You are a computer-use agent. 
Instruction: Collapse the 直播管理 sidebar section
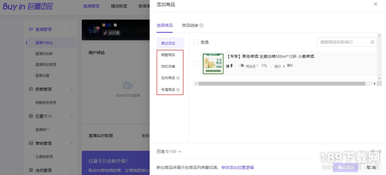(x=71, y=29)
